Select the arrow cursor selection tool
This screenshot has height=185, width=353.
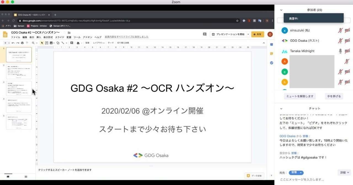(x=42, y=43)
